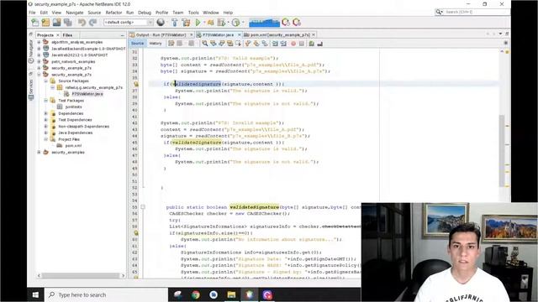This screenshot has width=538, height=302.
Task: Click the New Project toolbar icon
Action: click(x=45, y=23)
